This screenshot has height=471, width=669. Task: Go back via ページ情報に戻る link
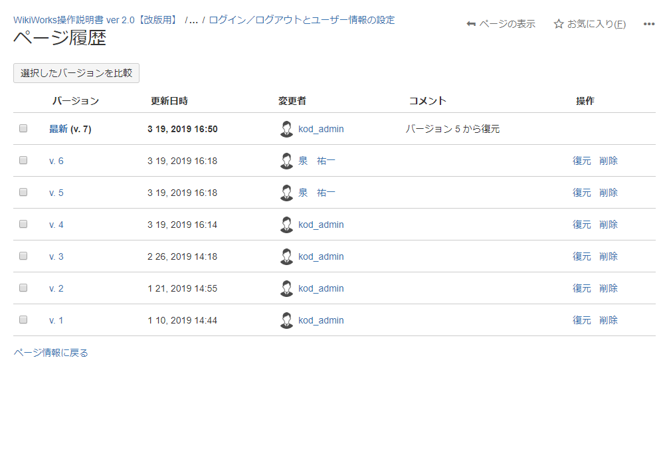pos(50,353)
